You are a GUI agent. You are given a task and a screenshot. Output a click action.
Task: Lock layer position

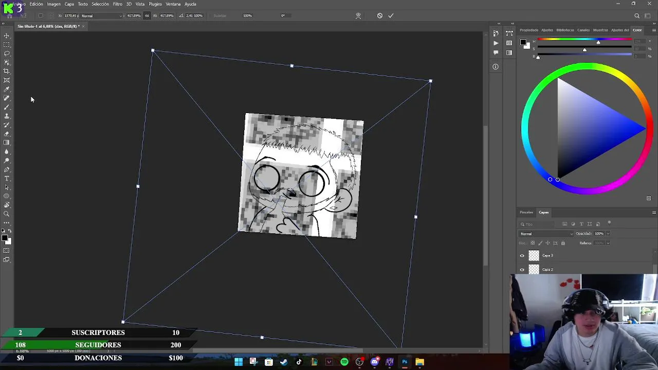pyautogui.click(x=547, y=243)
